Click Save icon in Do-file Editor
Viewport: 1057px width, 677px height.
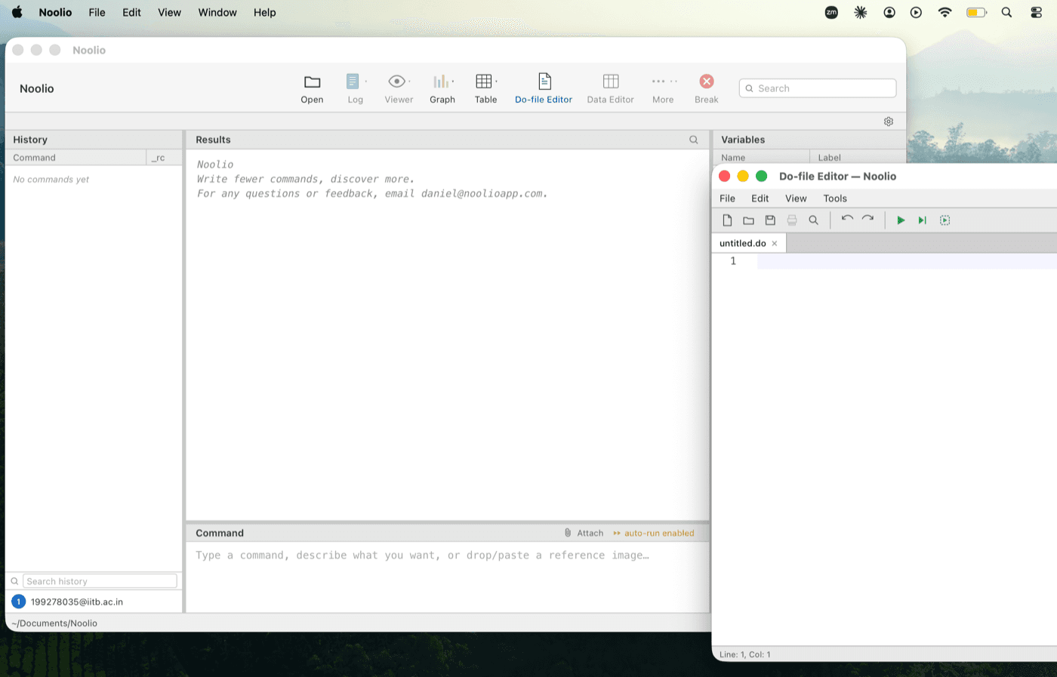[770, 220]
